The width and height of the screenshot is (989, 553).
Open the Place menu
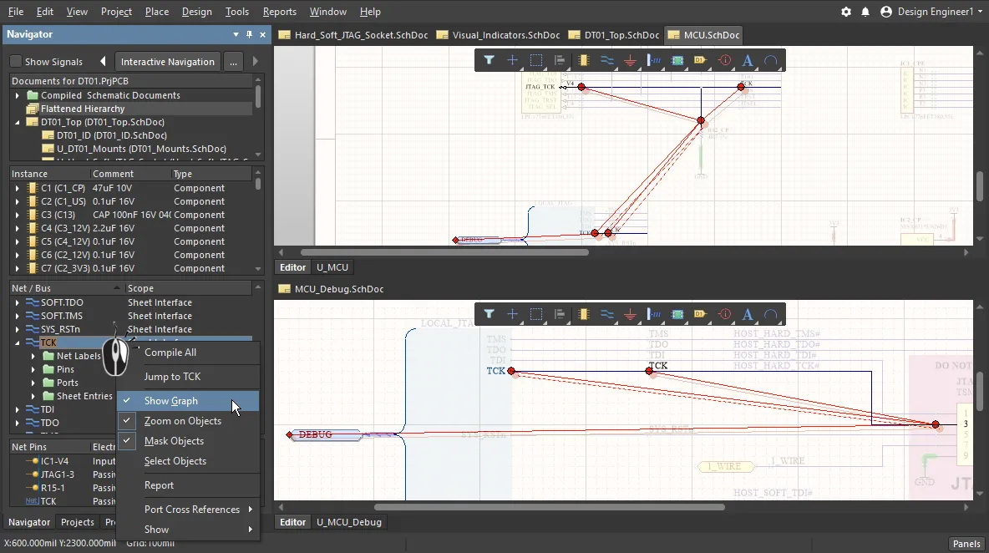tap(157, 12)
